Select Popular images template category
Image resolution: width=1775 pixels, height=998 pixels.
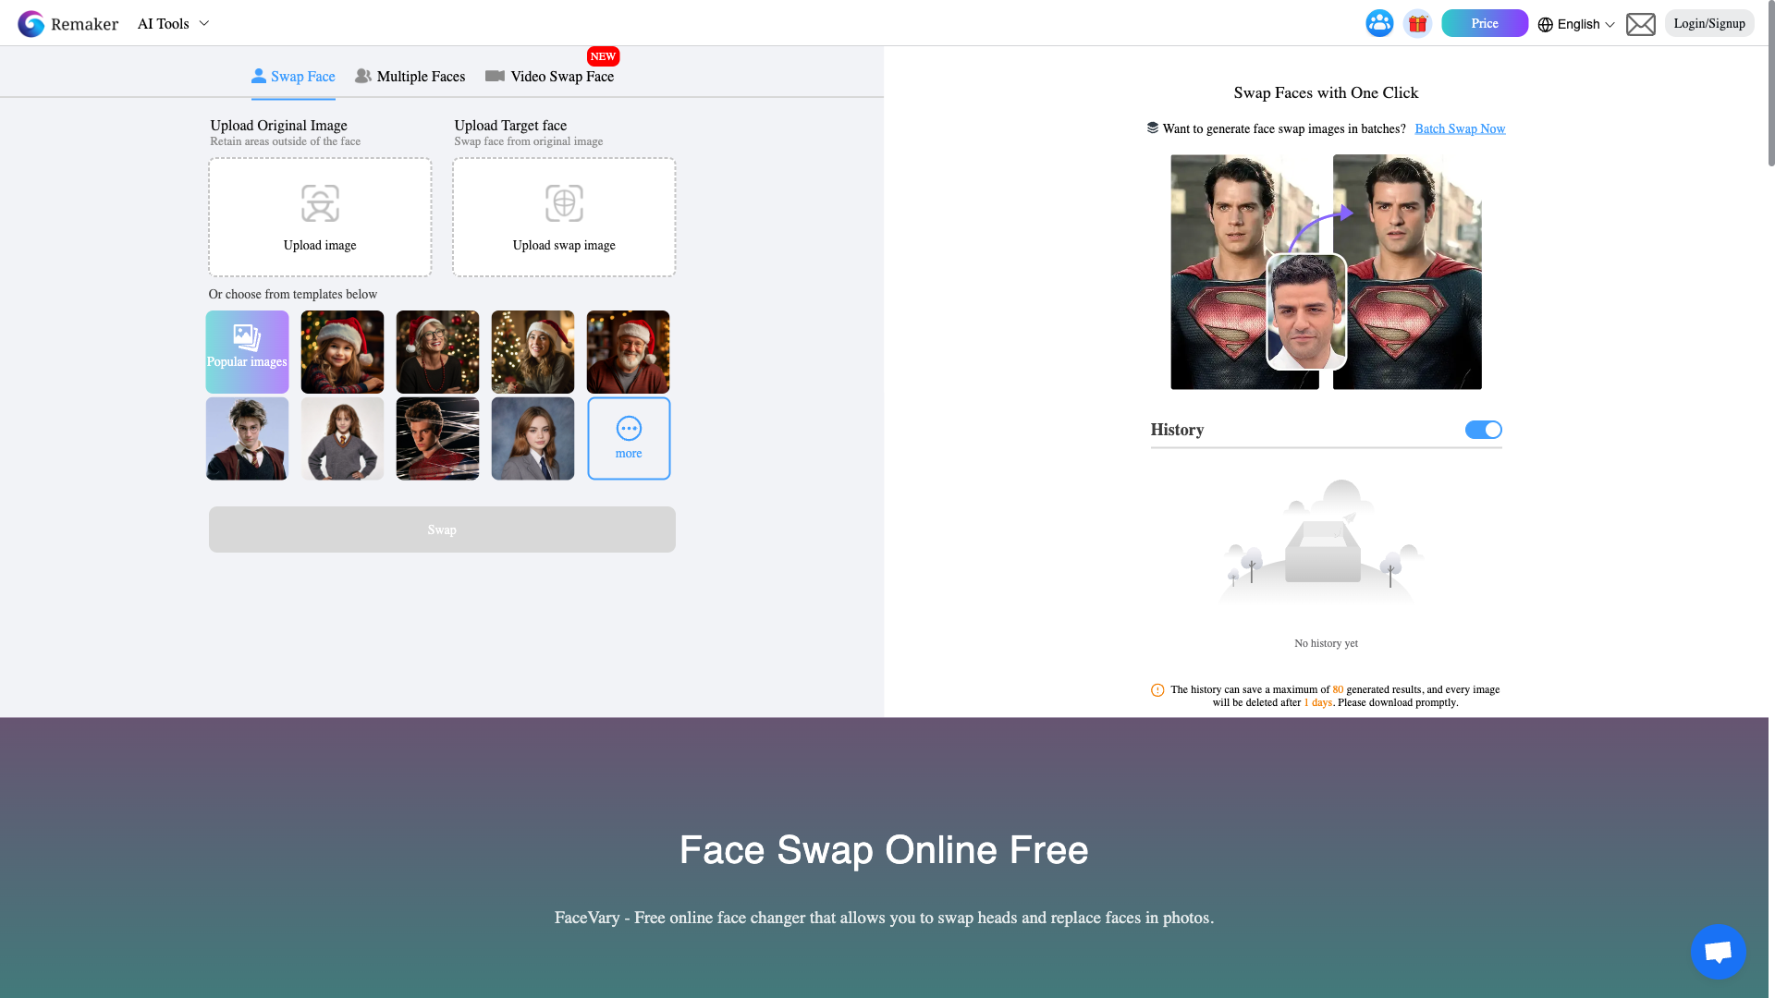click(x=247, y=351)
